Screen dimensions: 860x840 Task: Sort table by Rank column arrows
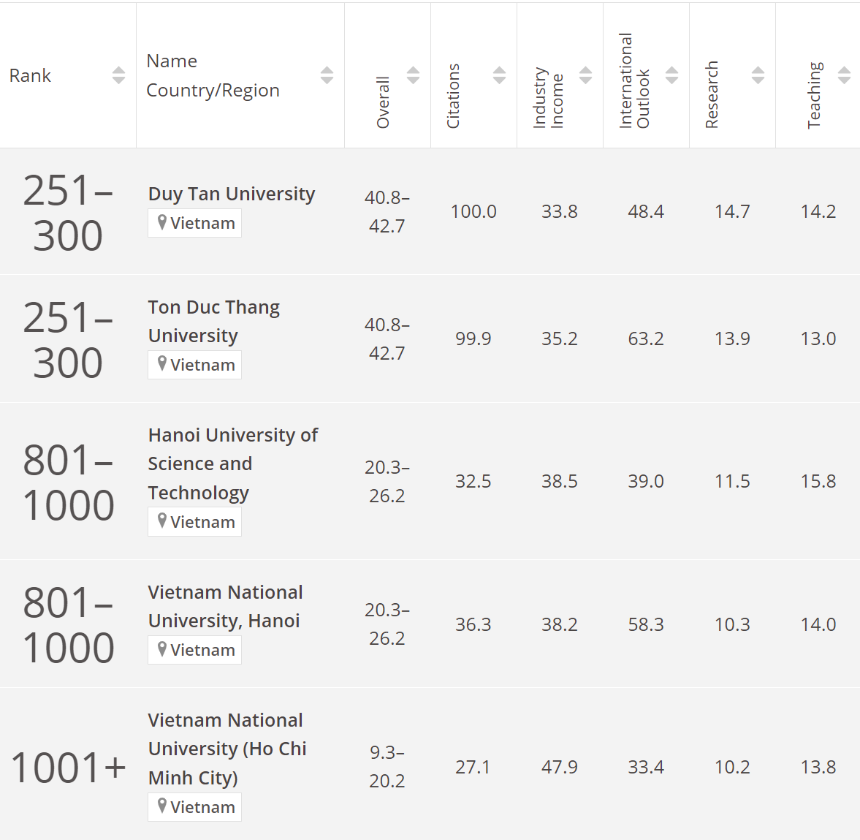118,75
